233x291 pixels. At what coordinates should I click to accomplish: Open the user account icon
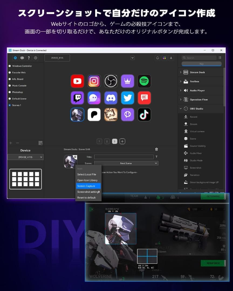171,58
